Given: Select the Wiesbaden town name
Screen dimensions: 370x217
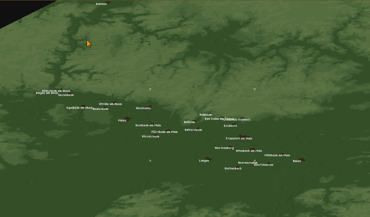Looking at the screenshot, I should (143, 108).
